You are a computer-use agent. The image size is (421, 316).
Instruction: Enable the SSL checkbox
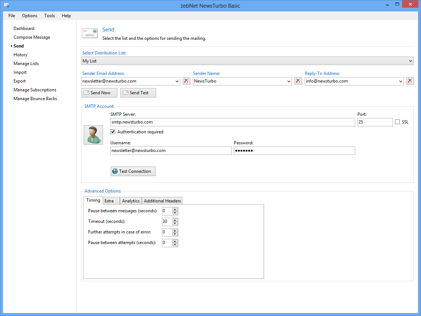pos(397,122)
